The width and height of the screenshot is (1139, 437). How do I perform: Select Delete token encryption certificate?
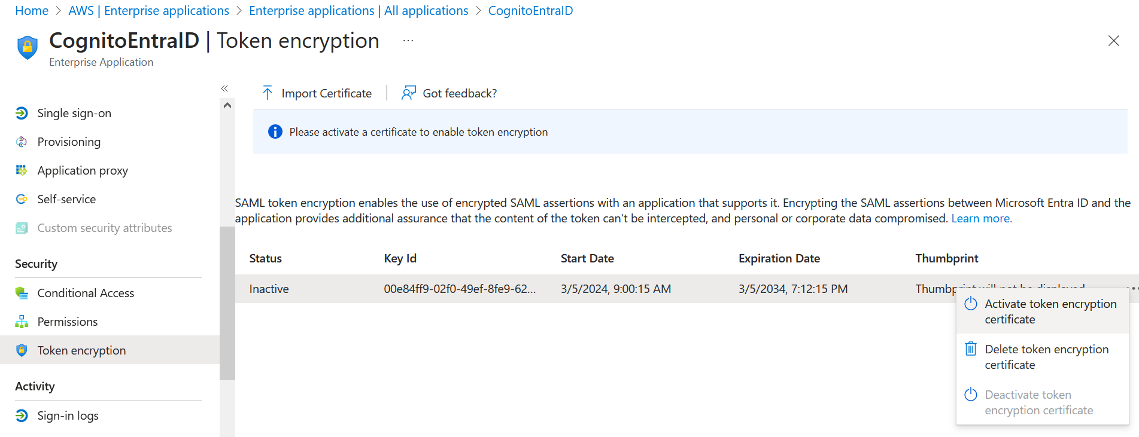(1043, 357)
